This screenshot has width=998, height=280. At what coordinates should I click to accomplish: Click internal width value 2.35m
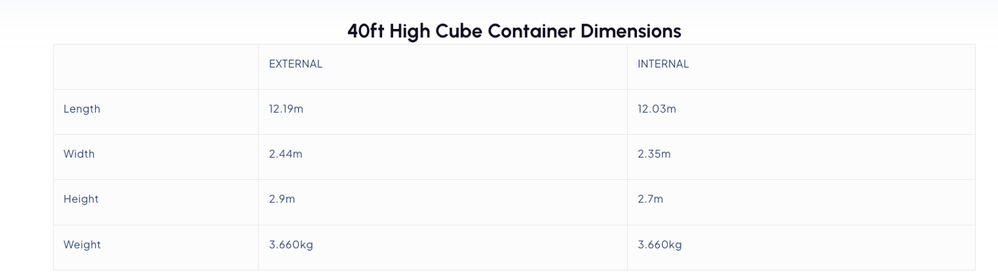(654, 154)
